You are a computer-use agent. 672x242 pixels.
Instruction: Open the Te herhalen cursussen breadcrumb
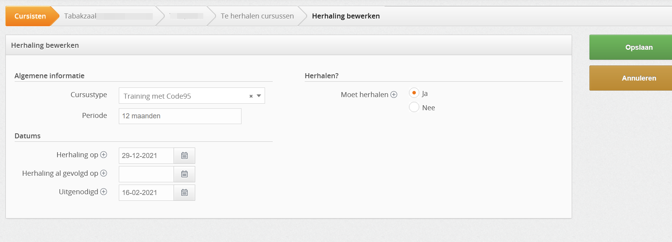(x=257, y=16)
